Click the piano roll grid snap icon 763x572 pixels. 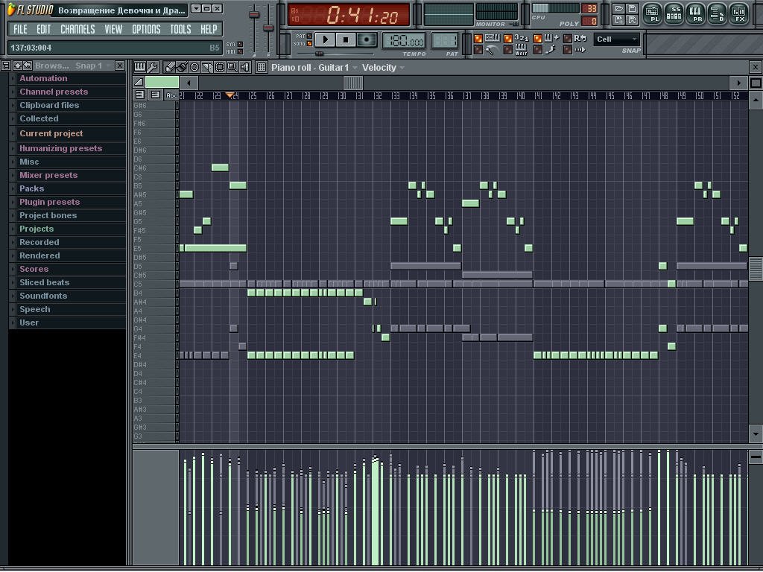pyautogui.click(x=262, y=67)
